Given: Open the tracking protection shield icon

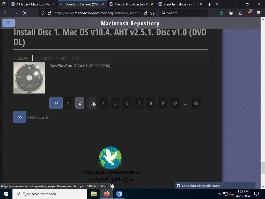Looking at the screenshot, I should point(42,13).
